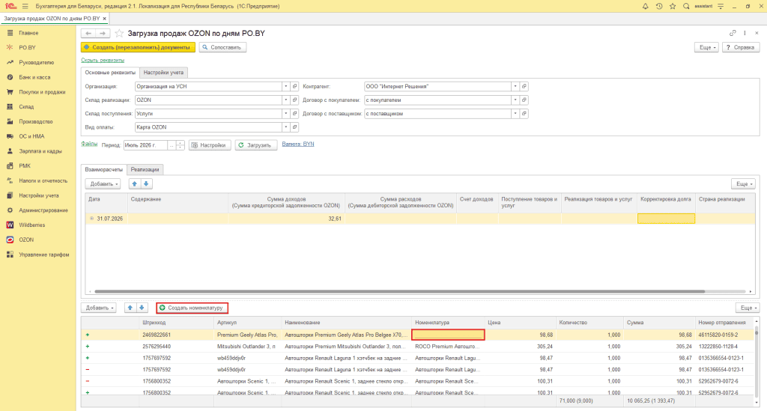This screenshot has width=767, height=411.
Task: Open the Wildberries section in sidebar
Action: point(31,225)
